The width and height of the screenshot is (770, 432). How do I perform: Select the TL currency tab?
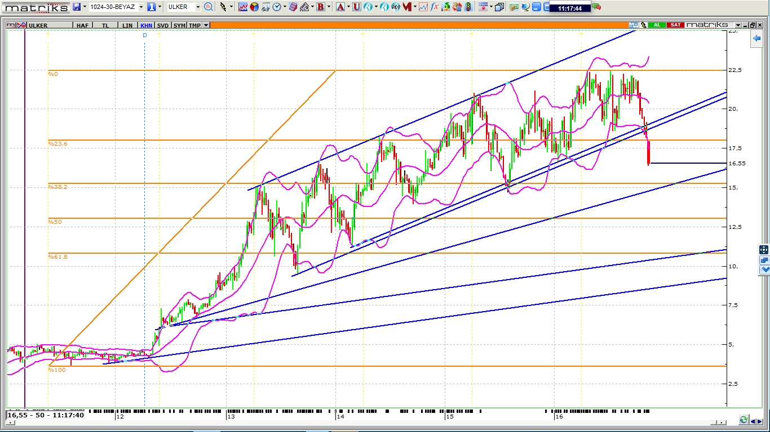pos(105,25)
